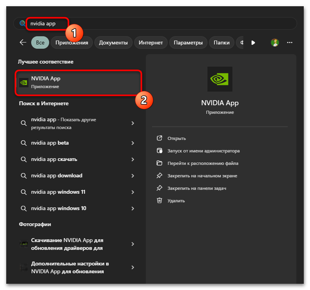This screenshot has width=310, height=290.
Task: Expand chevron for 'nvidia app - Показать другие'
Action: pos(133,123)
